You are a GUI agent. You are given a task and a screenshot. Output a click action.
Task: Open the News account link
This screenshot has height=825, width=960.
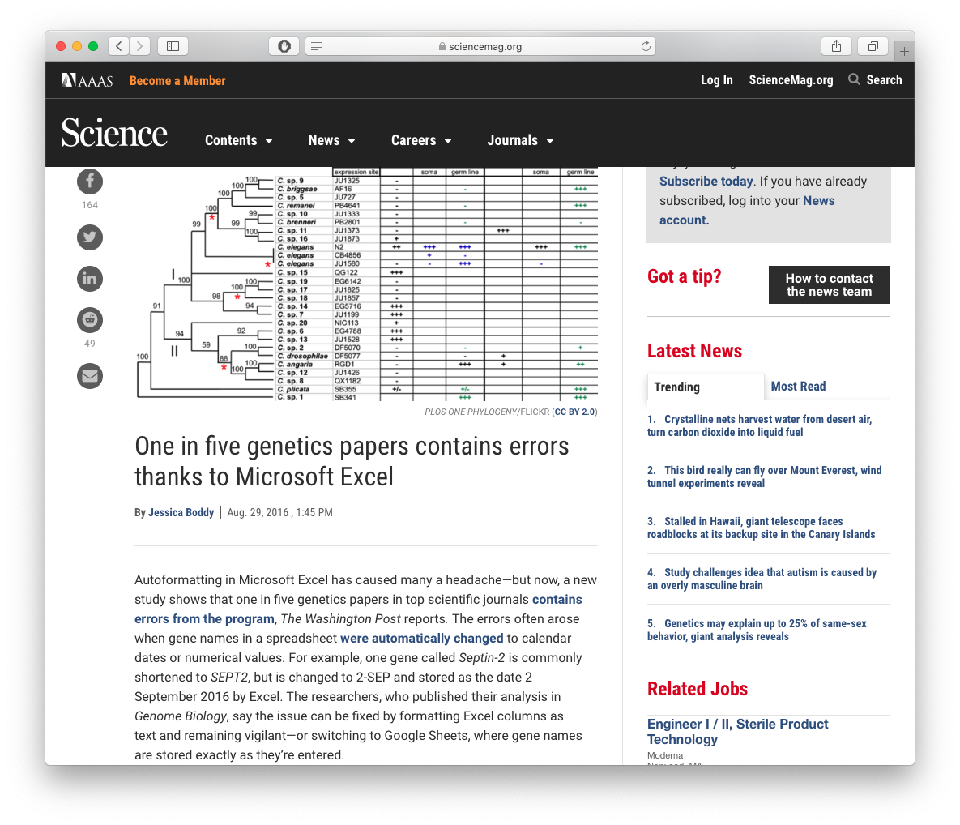tap(747, 210)
